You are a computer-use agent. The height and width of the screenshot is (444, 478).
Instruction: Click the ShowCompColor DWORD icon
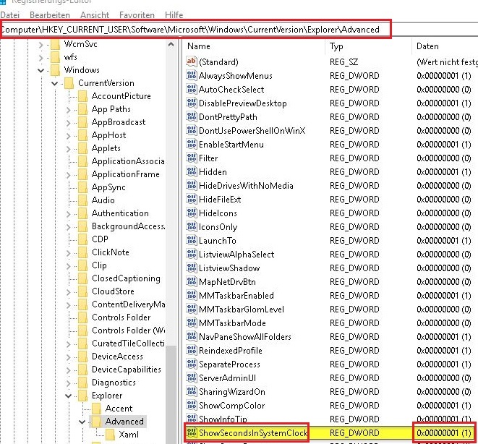click(192, 405)
